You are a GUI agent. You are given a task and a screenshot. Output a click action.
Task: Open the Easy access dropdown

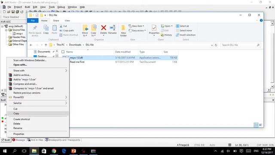[x=137, y=31]
